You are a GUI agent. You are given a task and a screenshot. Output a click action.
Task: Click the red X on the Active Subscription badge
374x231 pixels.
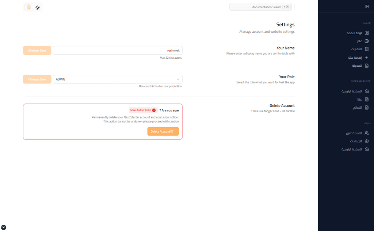tap(154, 110)
